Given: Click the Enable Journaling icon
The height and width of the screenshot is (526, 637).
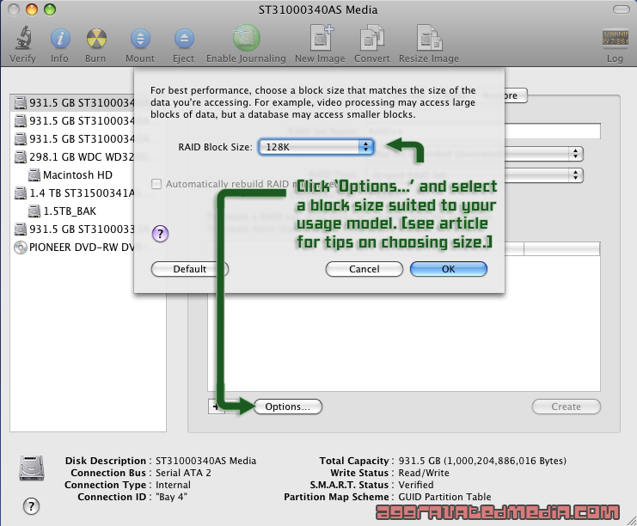Looking at the screenshot, I should click(x=246, y=38).
